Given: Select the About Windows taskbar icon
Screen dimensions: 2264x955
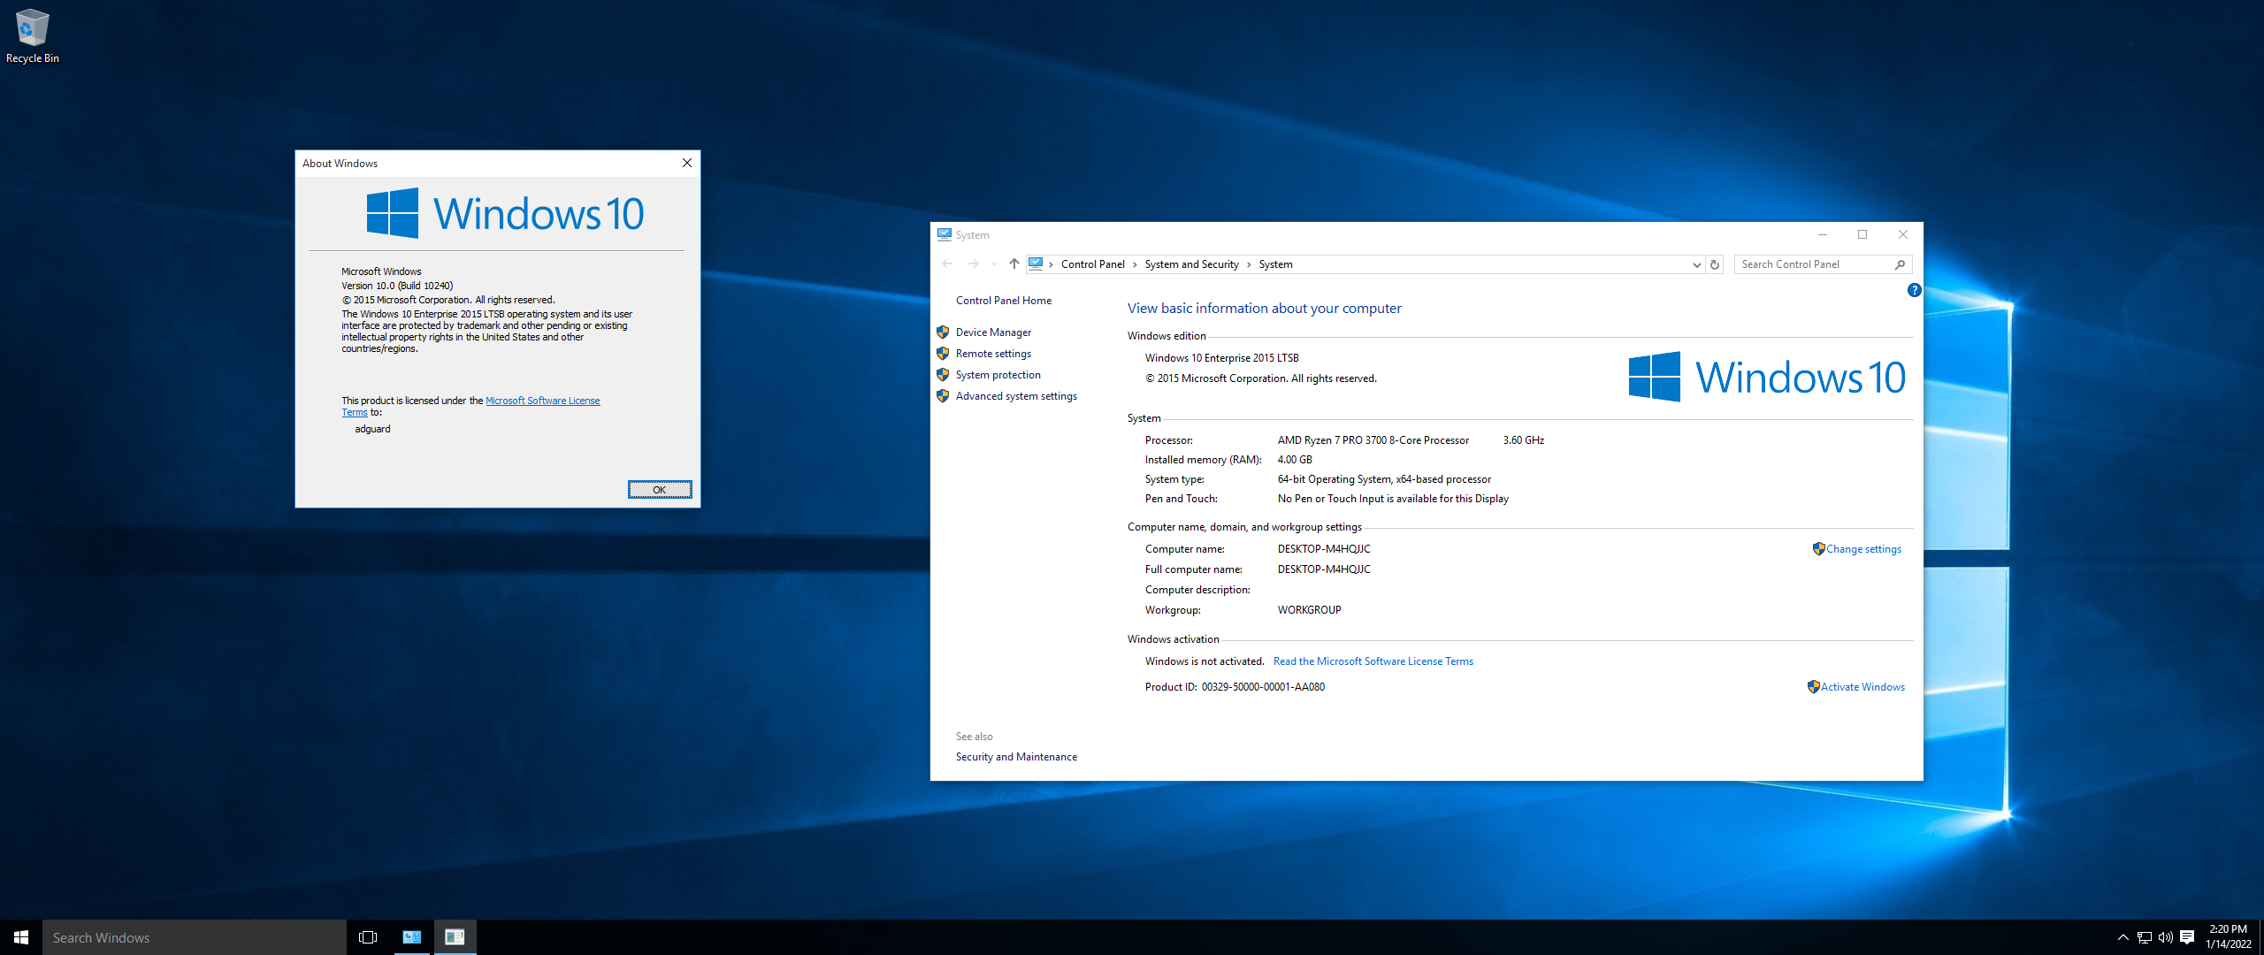Looking at the screenshot, I should click(x=455, y=937).
